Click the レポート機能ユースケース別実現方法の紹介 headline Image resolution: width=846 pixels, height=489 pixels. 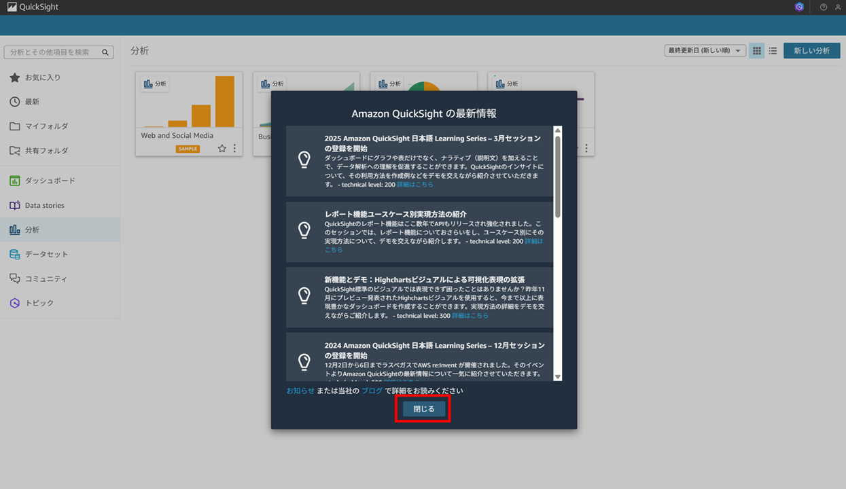pyautogui.click(x=395, y=214)
